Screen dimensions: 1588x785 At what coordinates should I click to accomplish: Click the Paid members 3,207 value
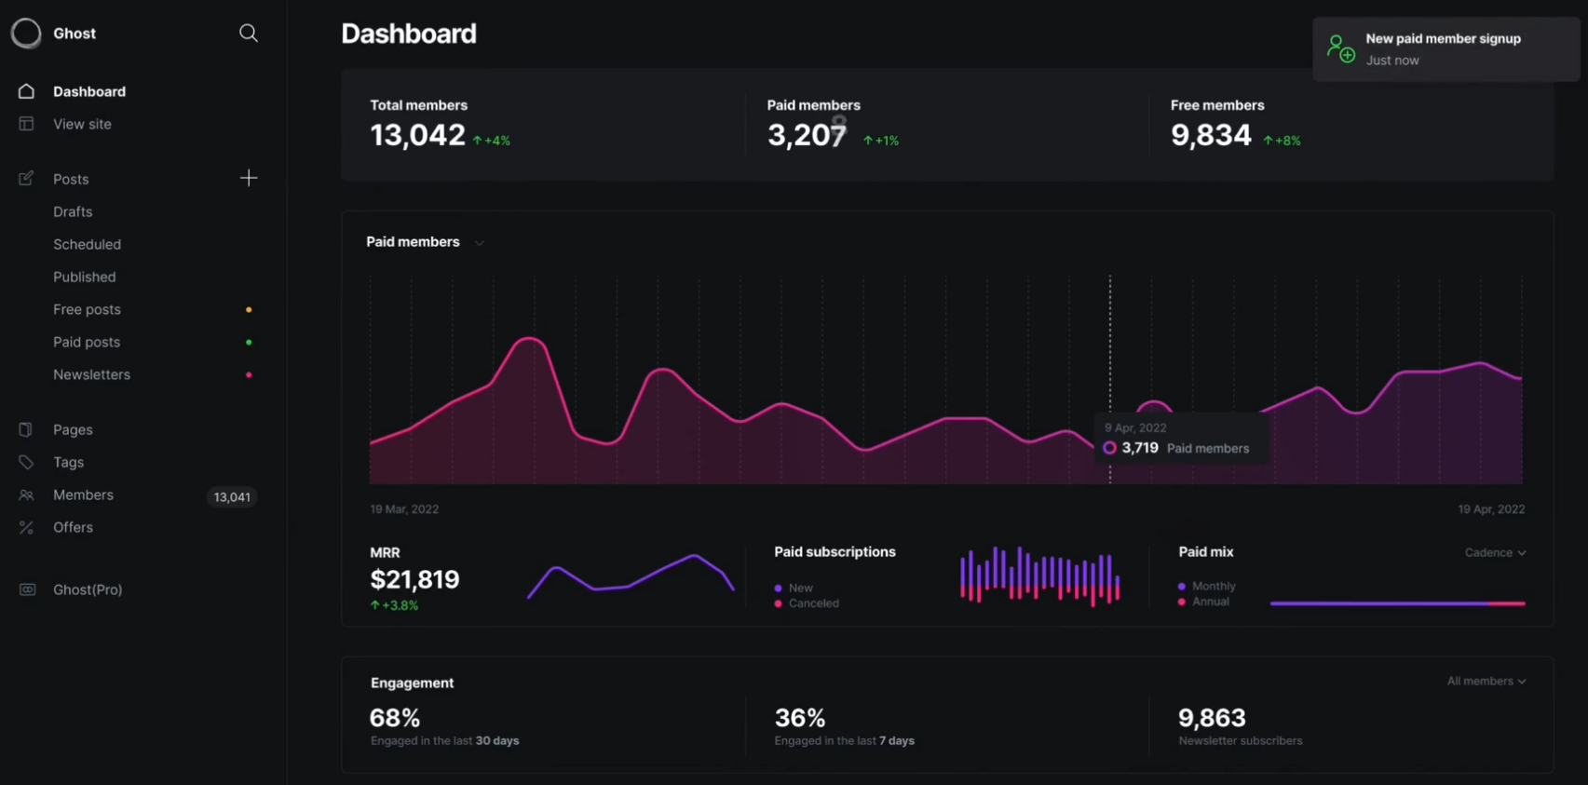[807, 135]
